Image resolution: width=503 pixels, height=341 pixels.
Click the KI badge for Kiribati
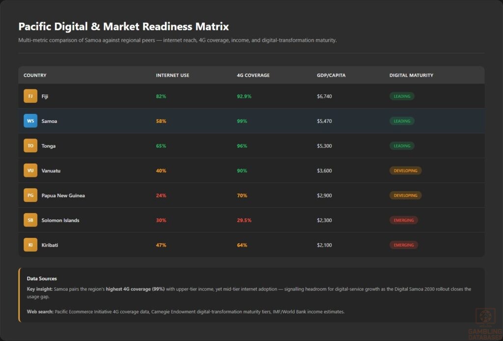(30, 245)
